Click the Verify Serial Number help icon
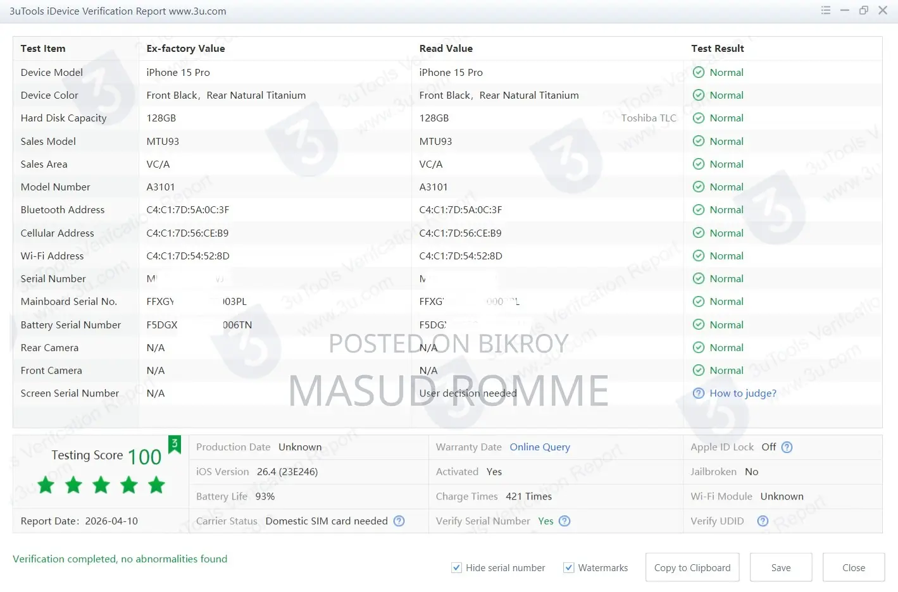 point(564,521)
